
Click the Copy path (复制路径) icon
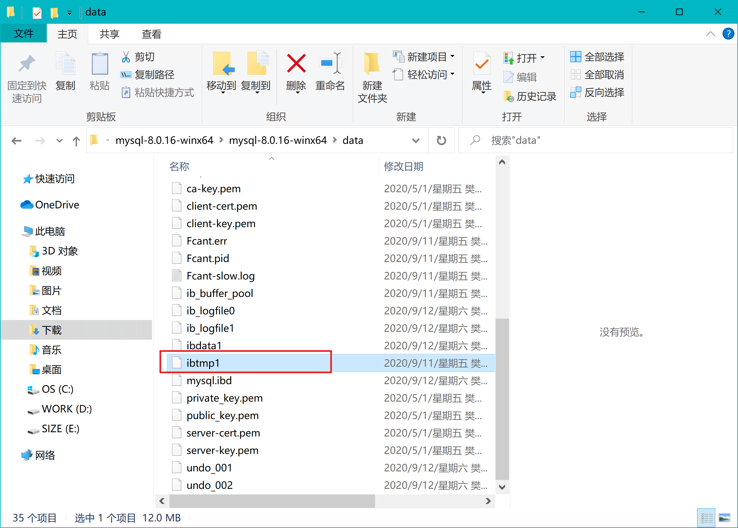point(126,75)
